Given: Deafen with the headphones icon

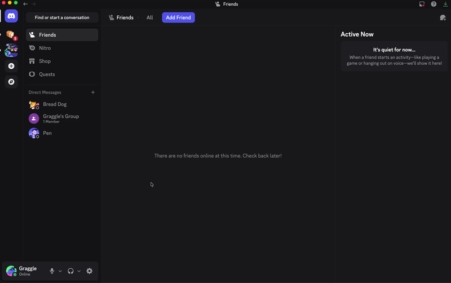Looking at the screenshot, I should coord(70,271).
